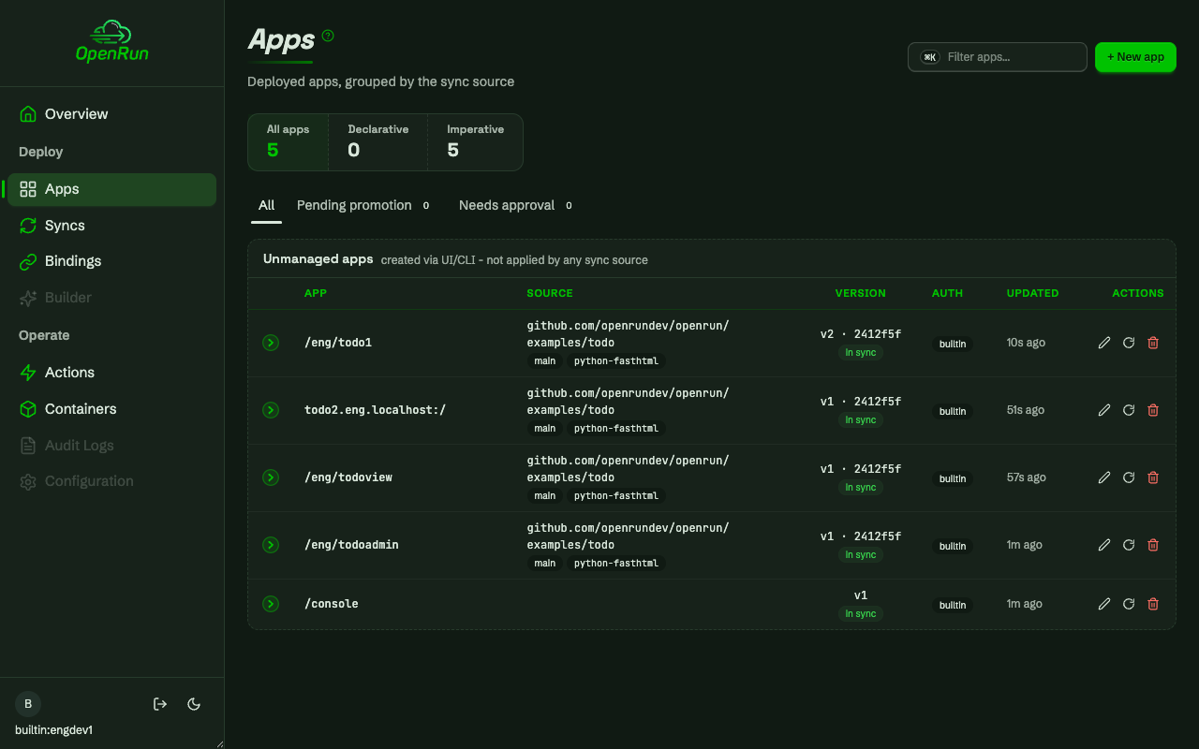
Task: Click the edit pencil for /eng/todo1
Action: tap(1104, 343)
